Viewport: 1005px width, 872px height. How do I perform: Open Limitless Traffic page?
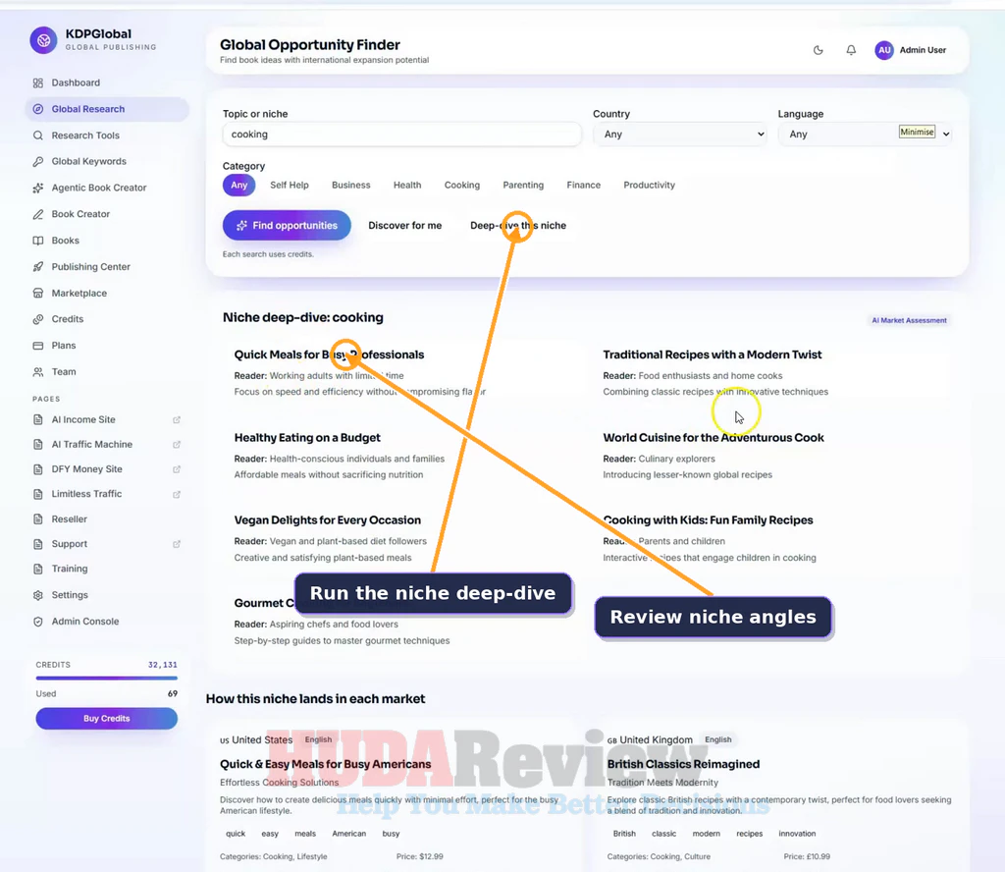coord(86,494)
